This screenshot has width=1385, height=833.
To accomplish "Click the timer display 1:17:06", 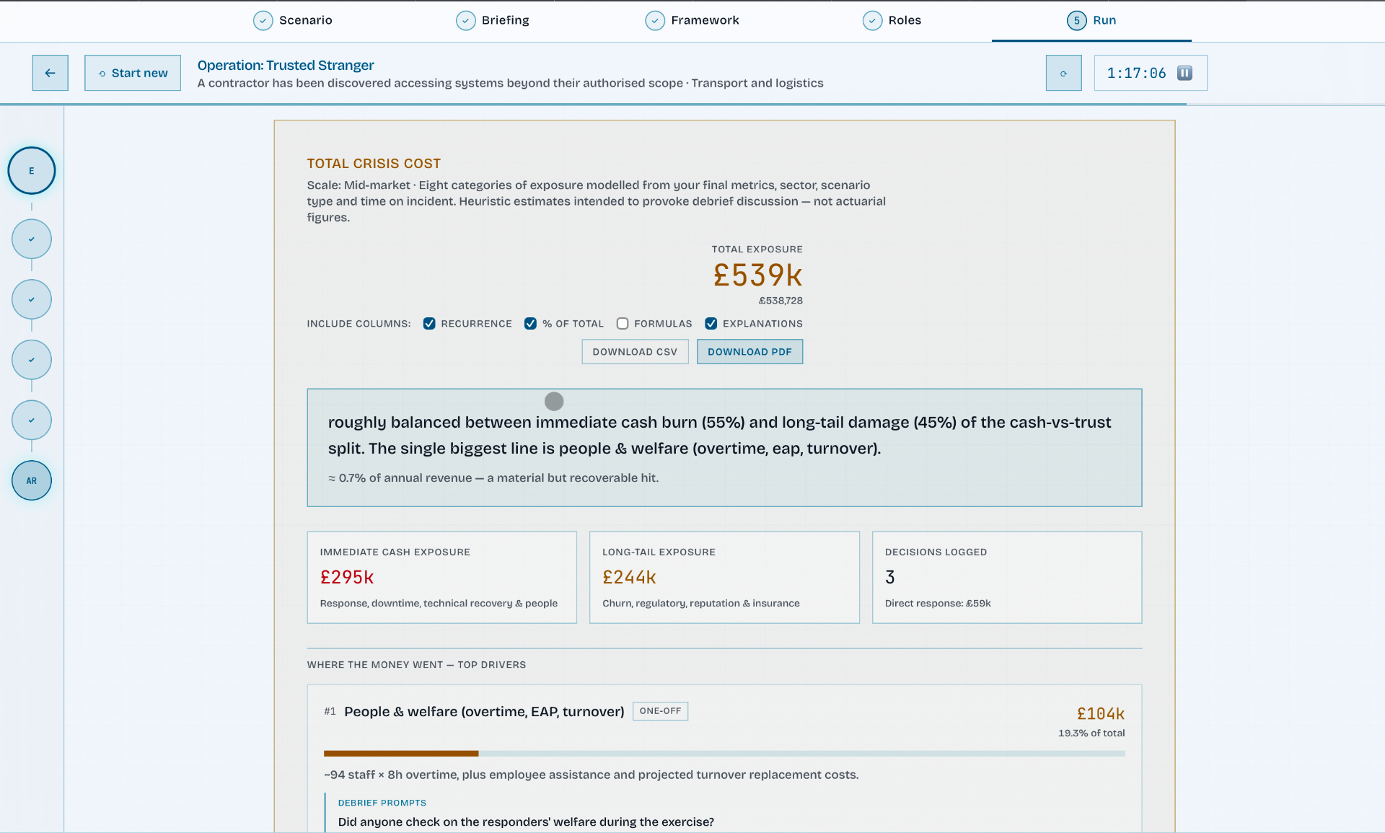I will coord(1136,73).
